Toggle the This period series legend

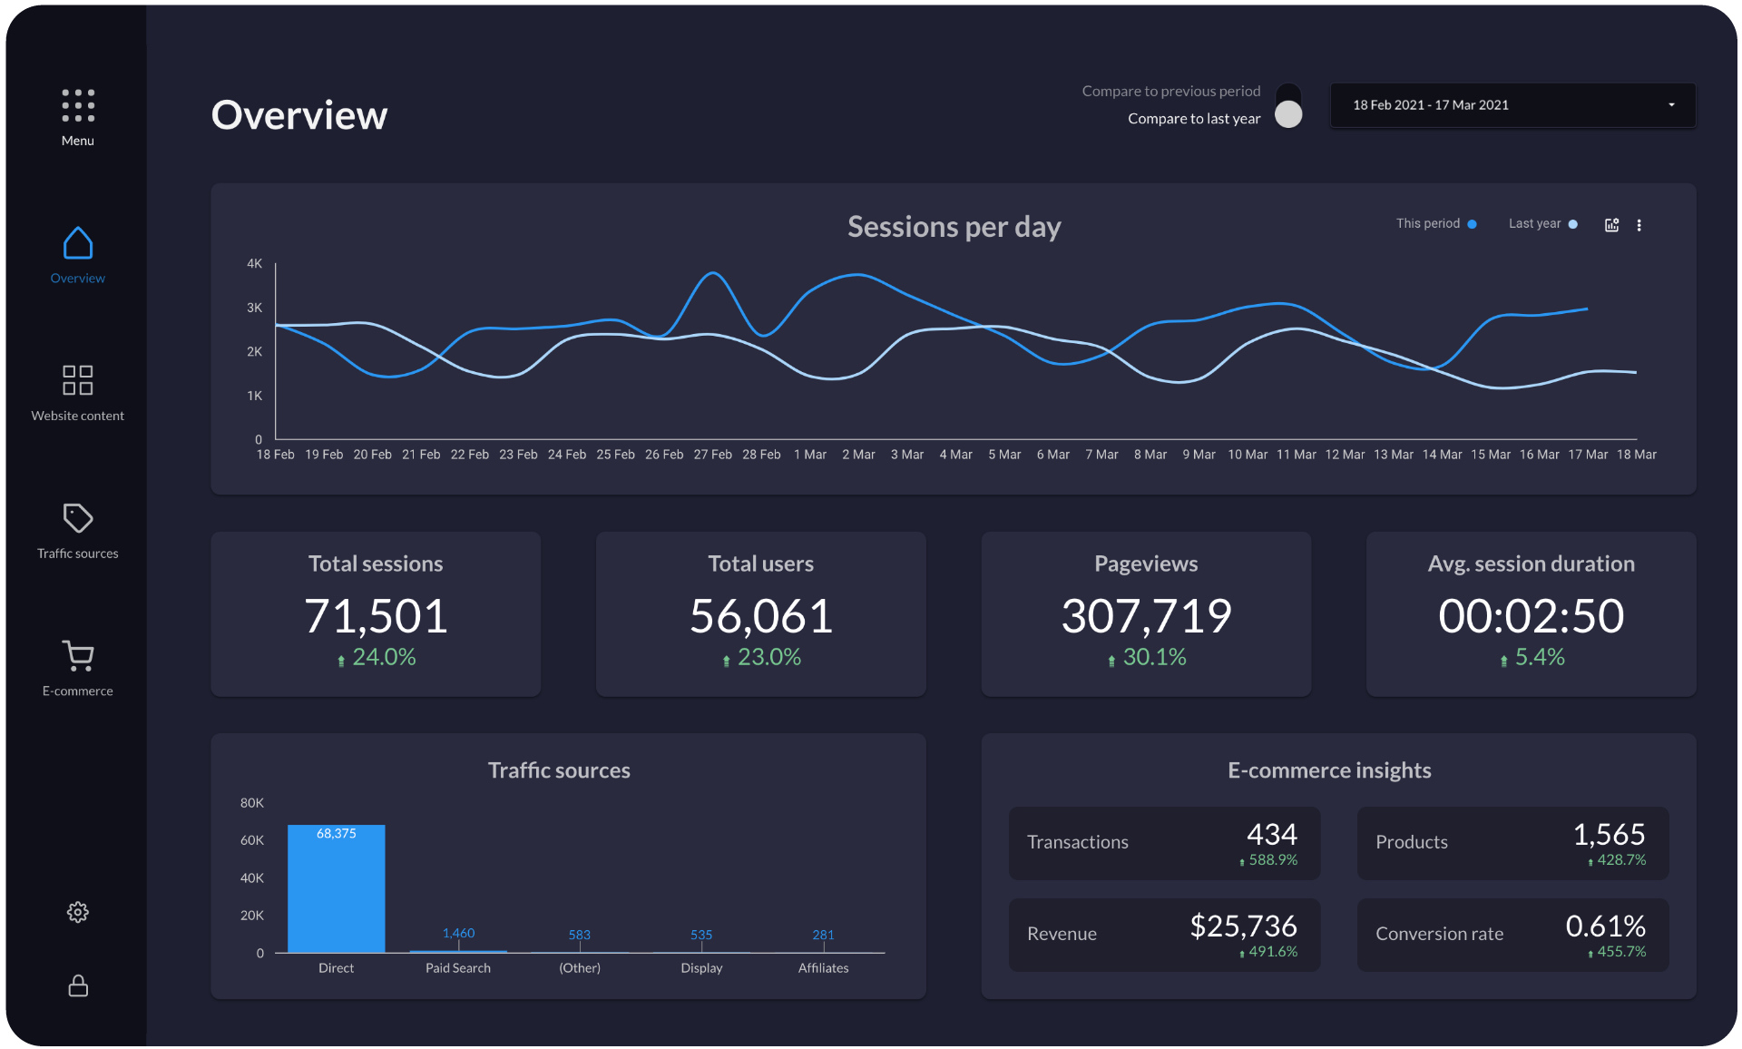click(x=1427, y=223)
